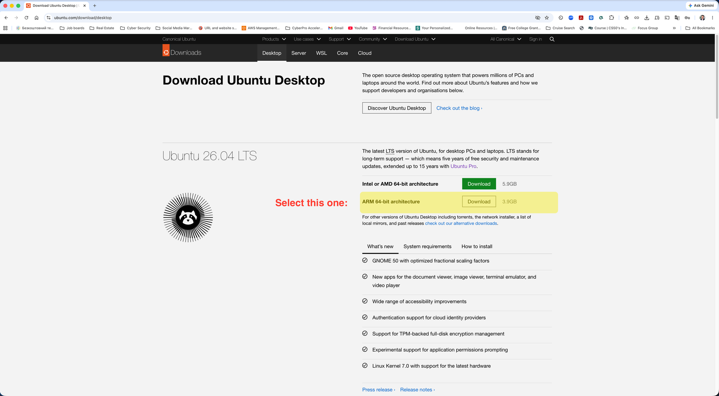This screenshot has width=719, height=396.
Task: Click the Ubuntu logo beside Downloads
Action: pos(166,51)
